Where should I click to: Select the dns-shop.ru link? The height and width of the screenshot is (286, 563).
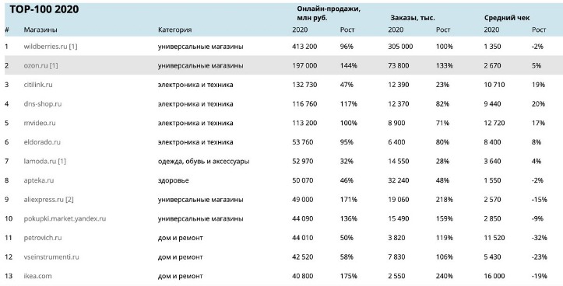pos(43,104)
